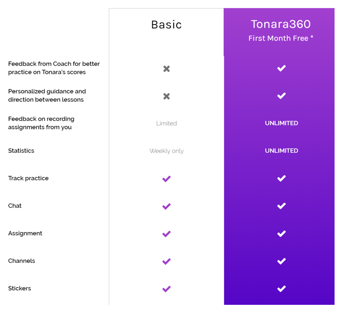
Task: Click the Basic X icon for Coach feedback
Action: tap(166, 69)
